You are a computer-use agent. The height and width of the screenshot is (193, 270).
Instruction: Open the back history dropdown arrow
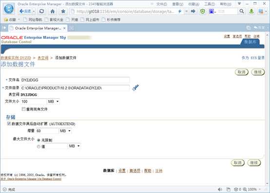click(34, 12)
